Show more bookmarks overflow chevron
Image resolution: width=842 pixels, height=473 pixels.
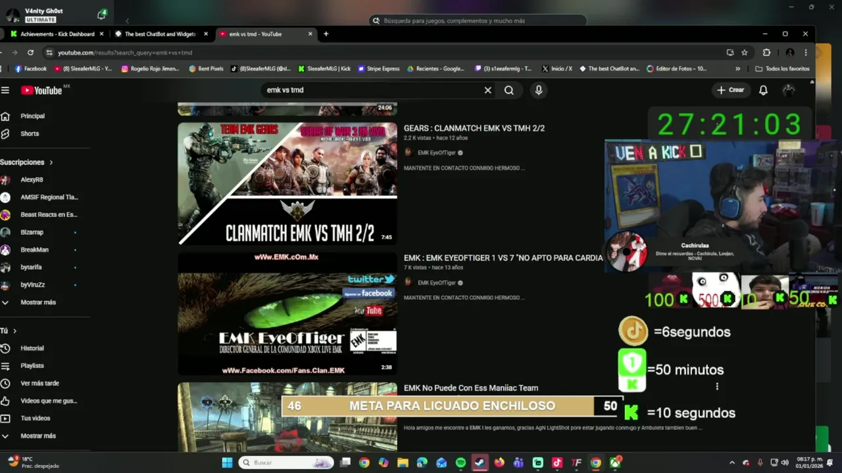point(737,68)
